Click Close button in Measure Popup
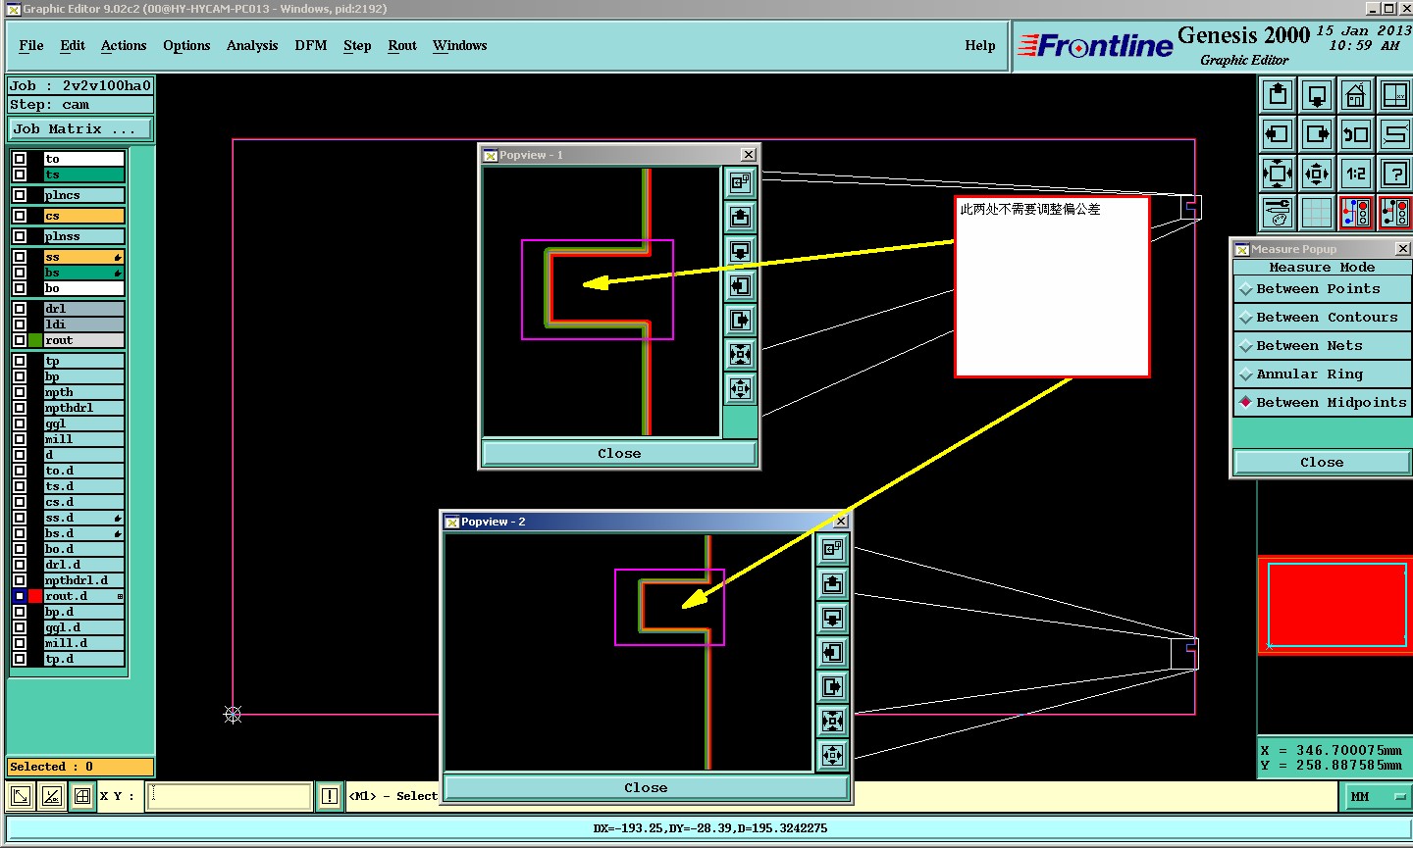Screen dimensions: 1413x848 tap(1322, 462)
